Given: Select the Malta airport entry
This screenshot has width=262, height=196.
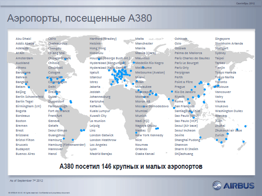Looking at the screenshot, I should [139, 39].
